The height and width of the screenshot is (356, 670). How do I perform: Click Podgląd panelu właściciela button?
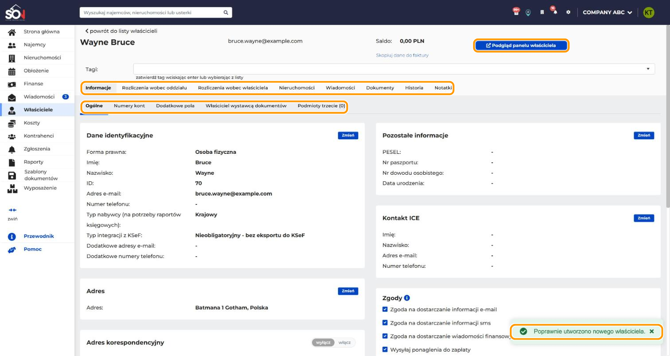(521, 45)
